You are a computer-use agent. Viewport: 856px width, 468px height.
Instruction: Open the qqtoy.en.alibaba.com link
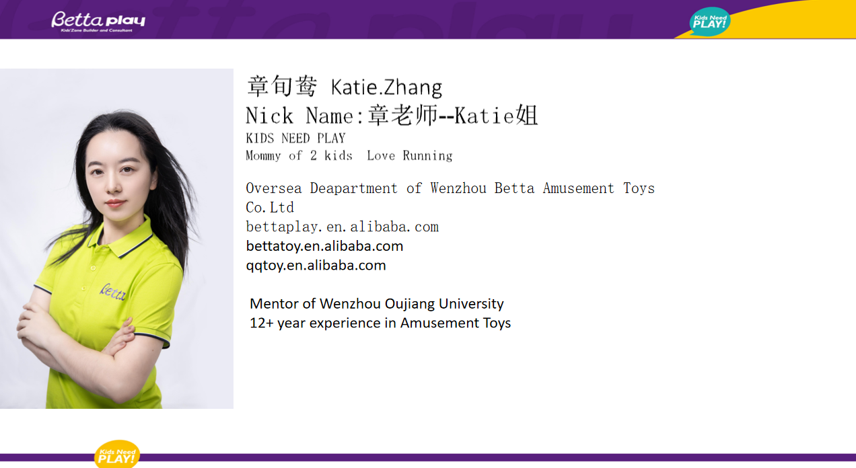tap(316, 265)
